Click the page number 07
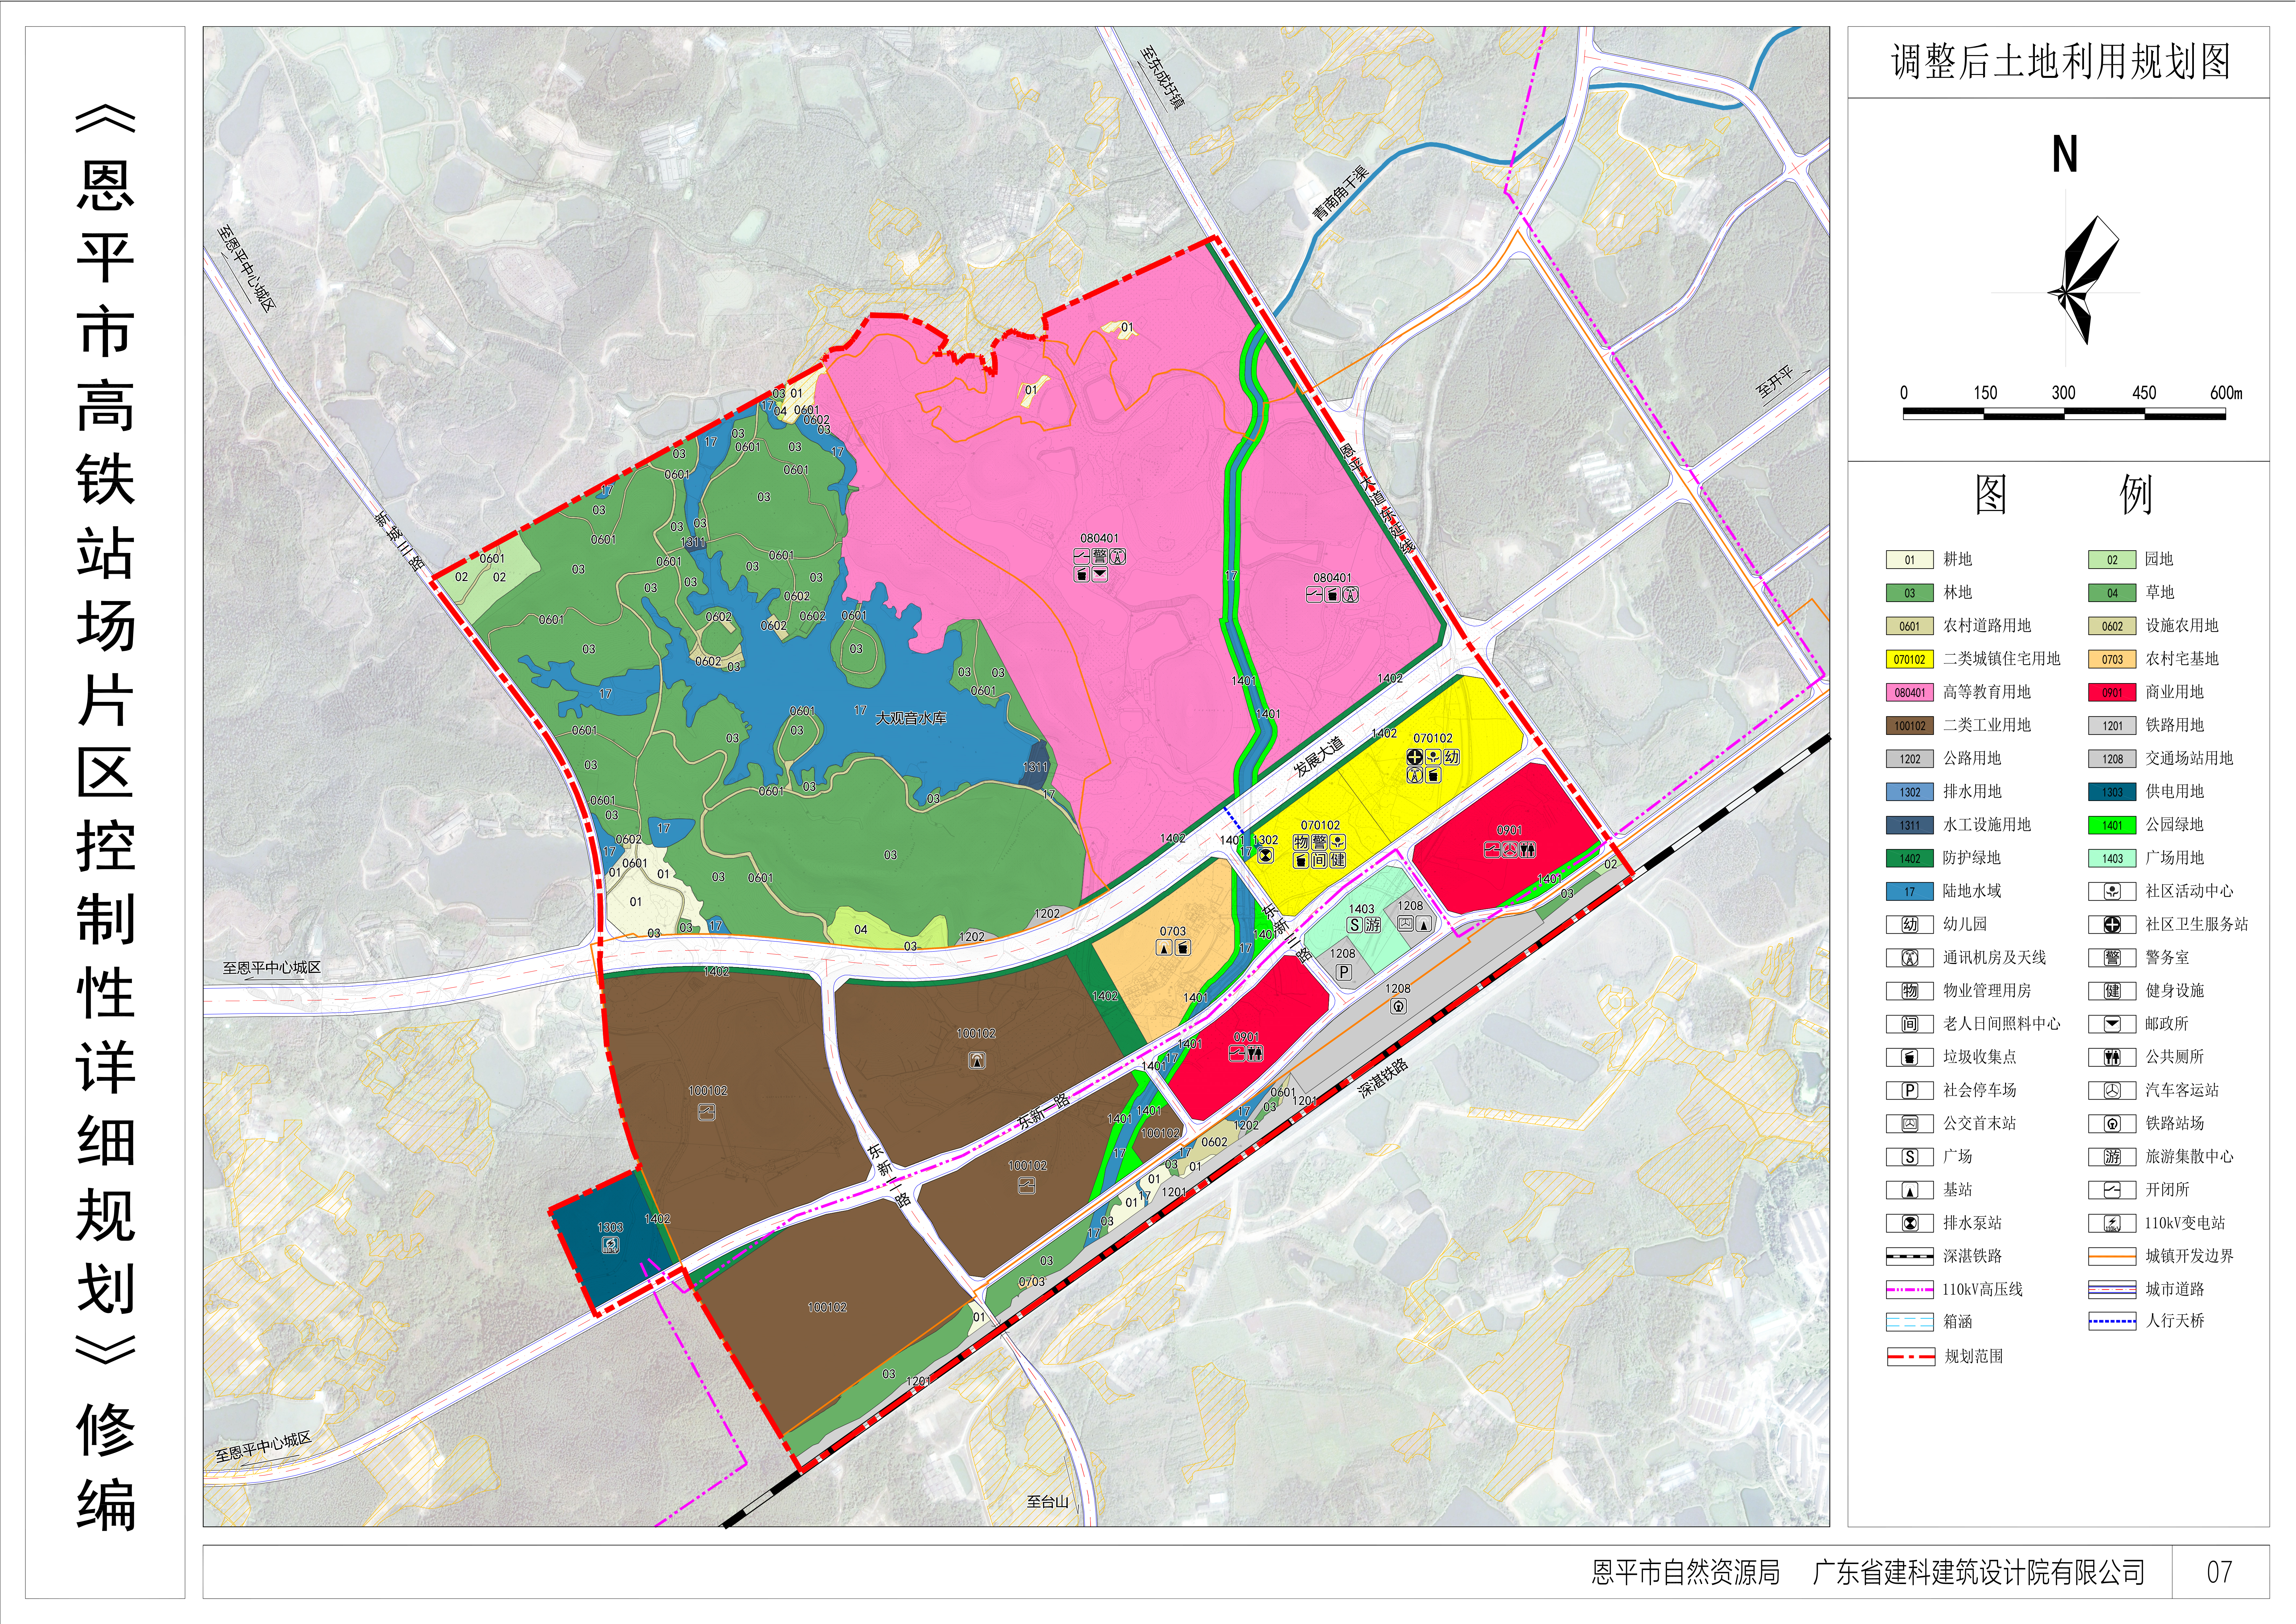Viewport: 2296px width, 1624px height. (2219, 1572)
